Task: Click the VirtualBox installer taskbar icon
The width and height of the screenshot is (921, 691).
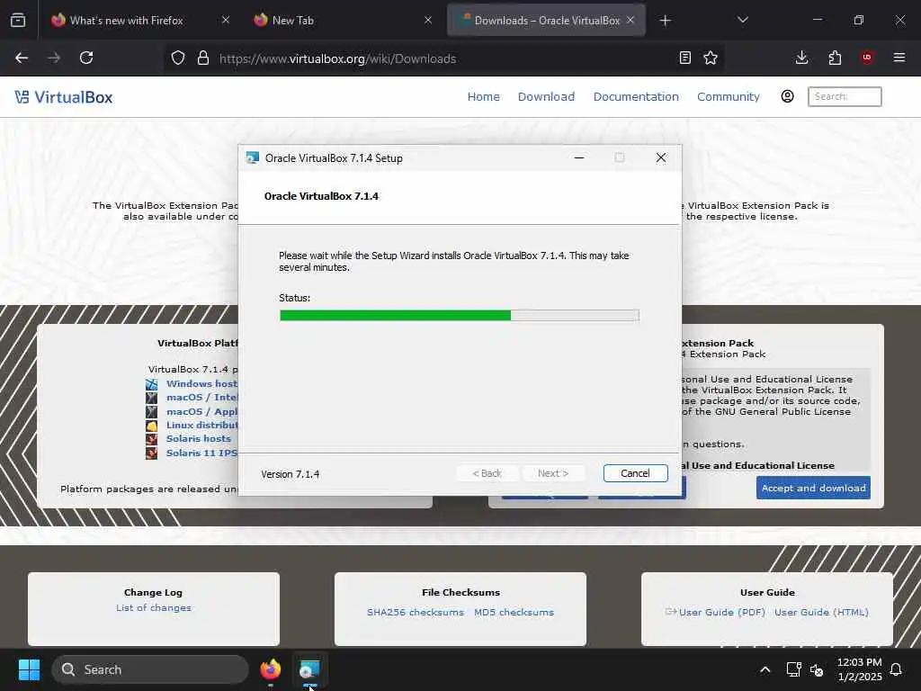Action: 309,669
